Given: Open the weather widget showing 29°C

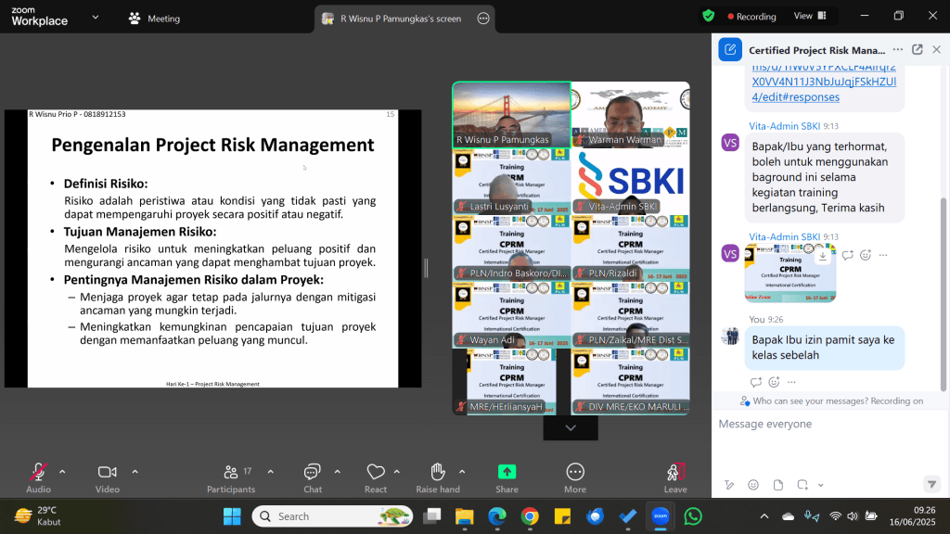Looking at the screenshot, I should [37, 516].
